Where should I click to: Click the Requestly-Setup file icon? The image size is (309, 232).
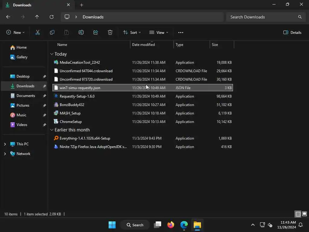click(x=56, y=96)
